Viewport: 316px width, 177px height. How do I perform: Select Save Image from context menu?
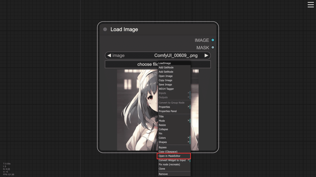(174, 84)
